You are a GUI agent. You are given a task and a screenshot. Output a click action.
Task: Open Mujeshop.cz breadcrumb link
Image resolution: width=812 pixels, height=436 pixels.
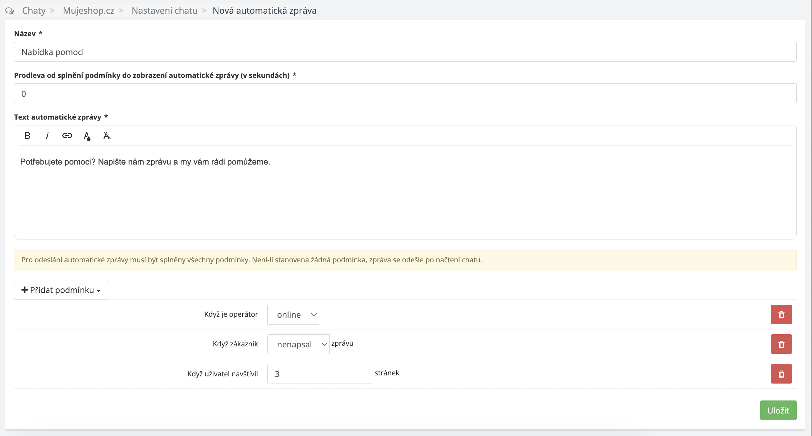88,11
